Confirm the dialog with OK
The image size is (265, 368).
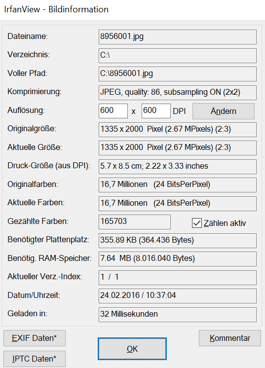coord(132,349)
